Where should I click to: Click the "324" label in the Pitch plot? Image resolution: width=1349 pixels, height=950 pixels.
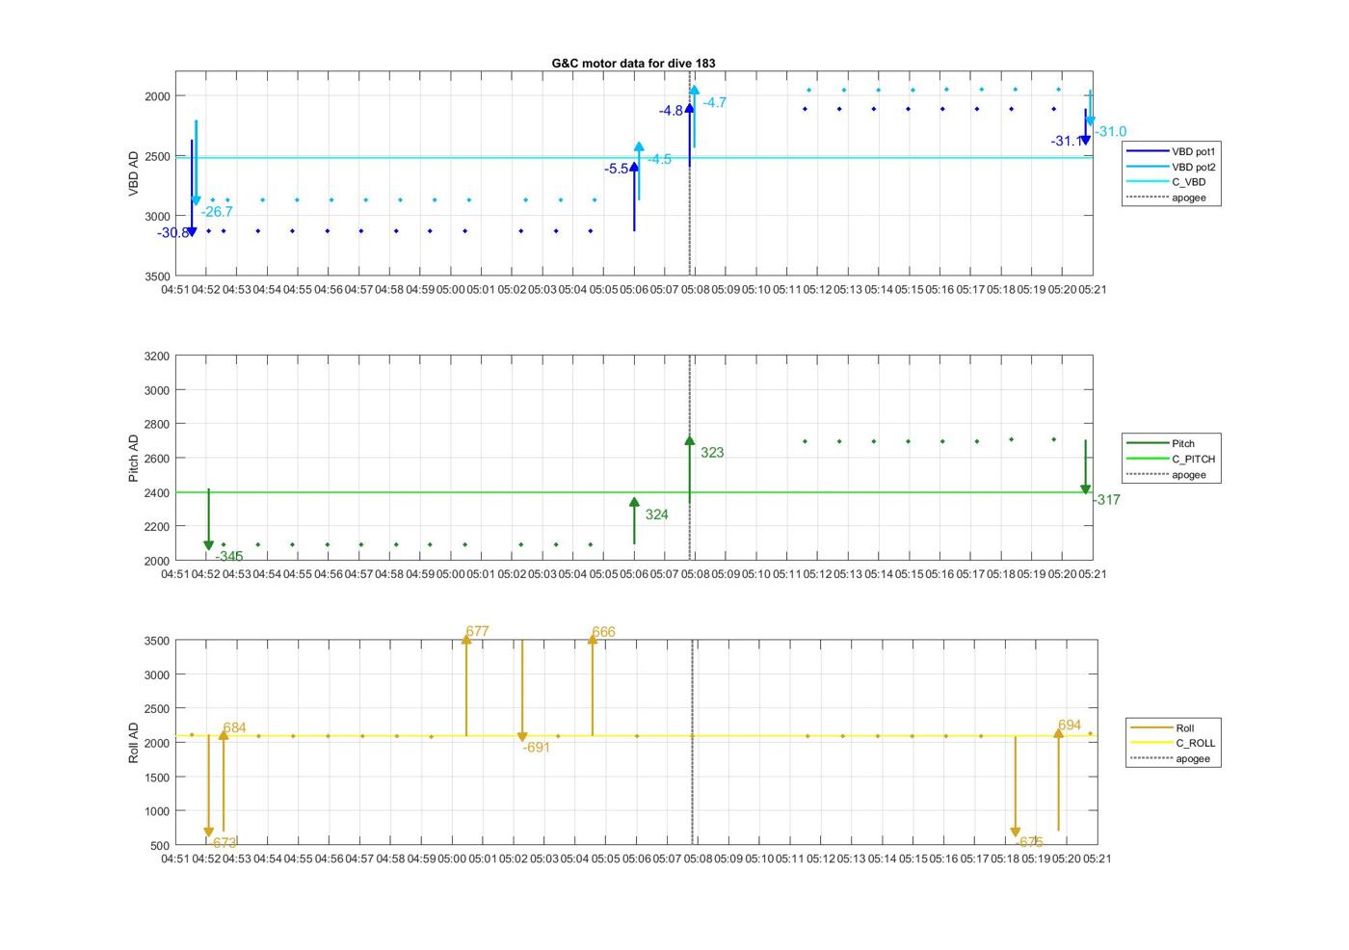click(656, 515)
